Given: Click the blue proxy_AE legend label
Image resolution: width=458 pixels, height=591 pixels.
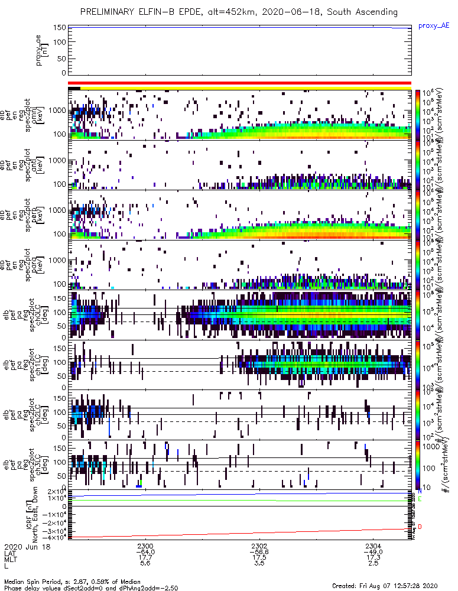Looking at the screenshot, I should (x=434, y=26).
